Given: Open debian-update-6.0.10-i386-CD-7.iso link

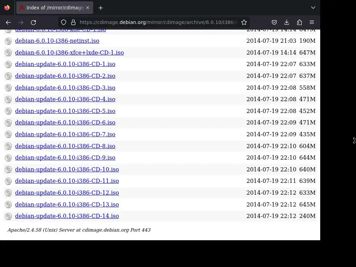Looking at the screenshot, I should tap(65, 134).
